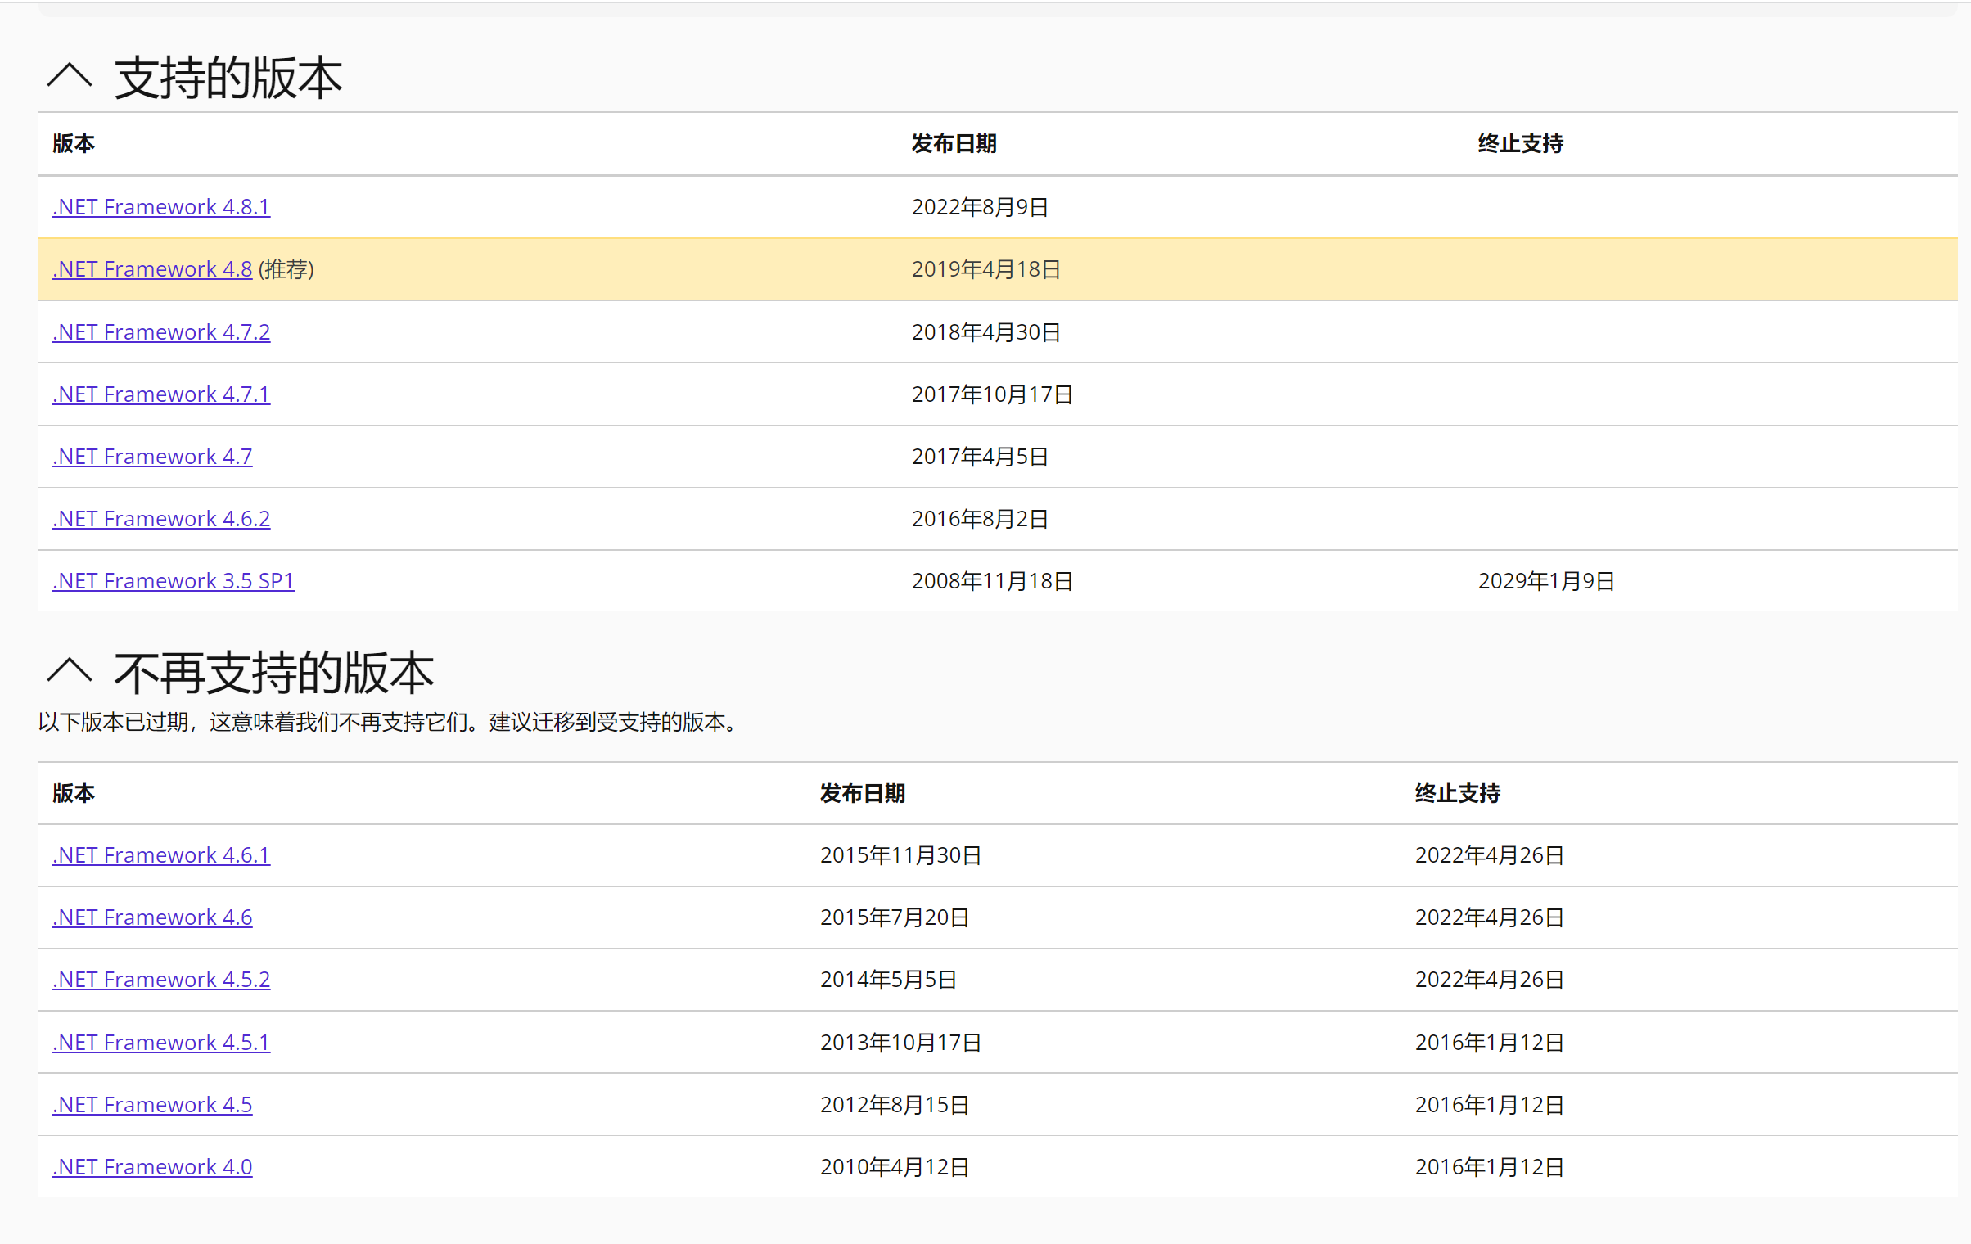
Task: Open the .NET Framework 4.7.1 link
Action: [161, 394]
